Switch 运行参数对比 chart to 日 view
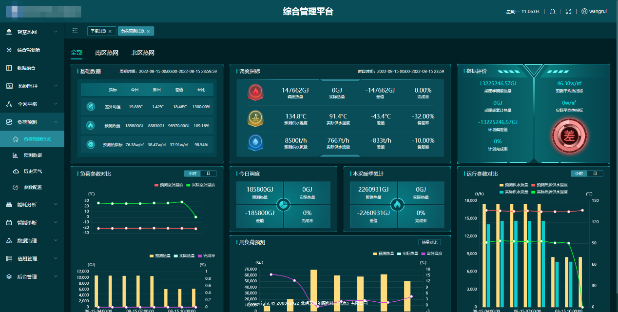Viewport: 618px width, 312px height. click(x=595, y=174)
